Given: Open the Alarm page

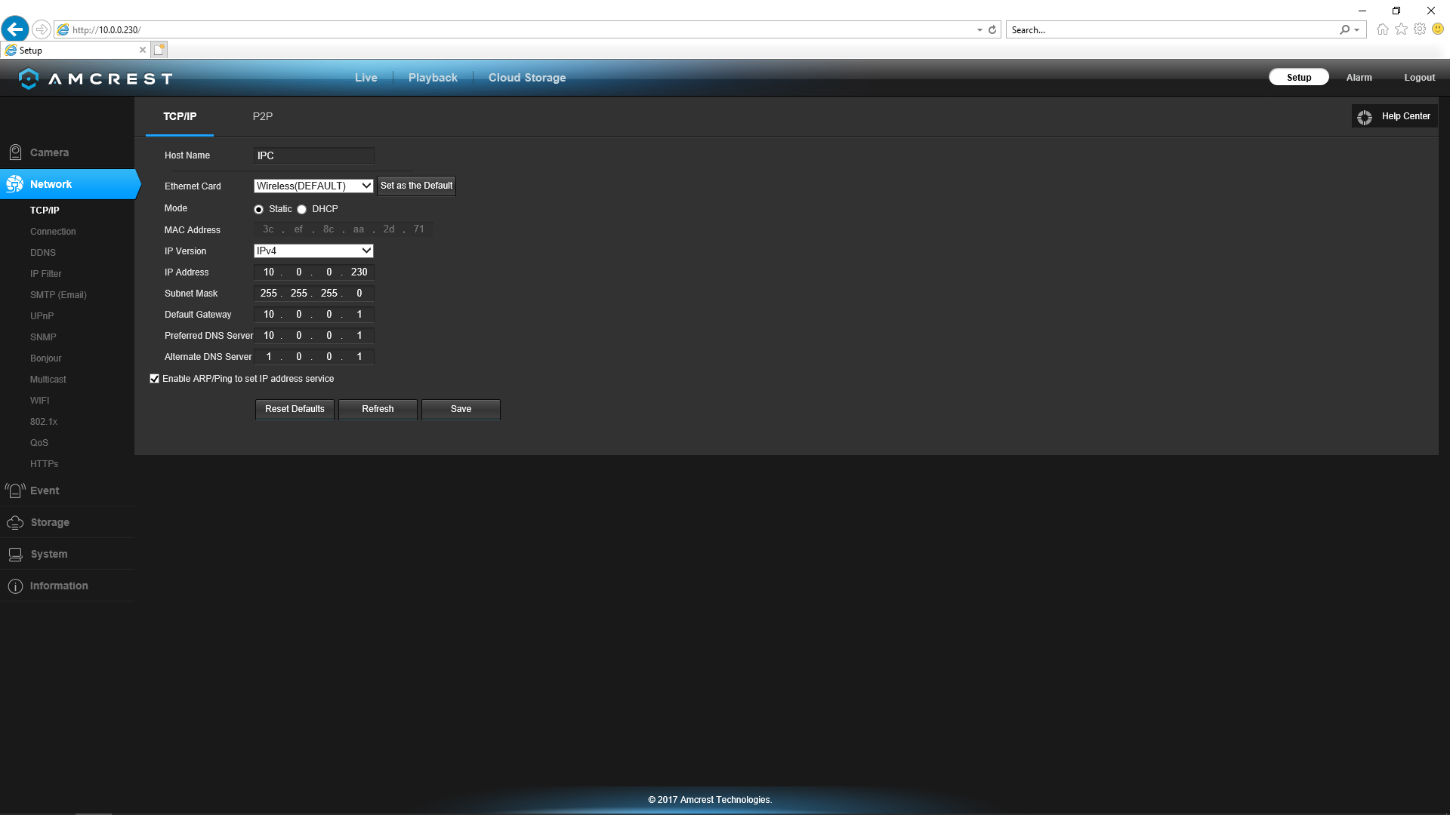Looking at the screenshot, I should [1359, 78].
